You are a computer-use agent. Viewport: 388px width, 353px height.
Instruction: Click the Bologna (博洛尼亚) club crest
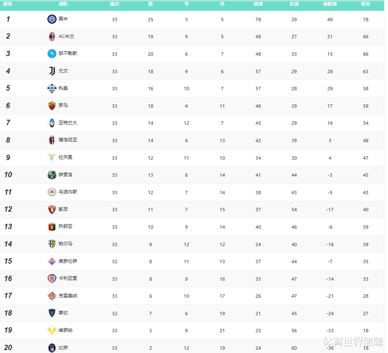coord(52,140)
